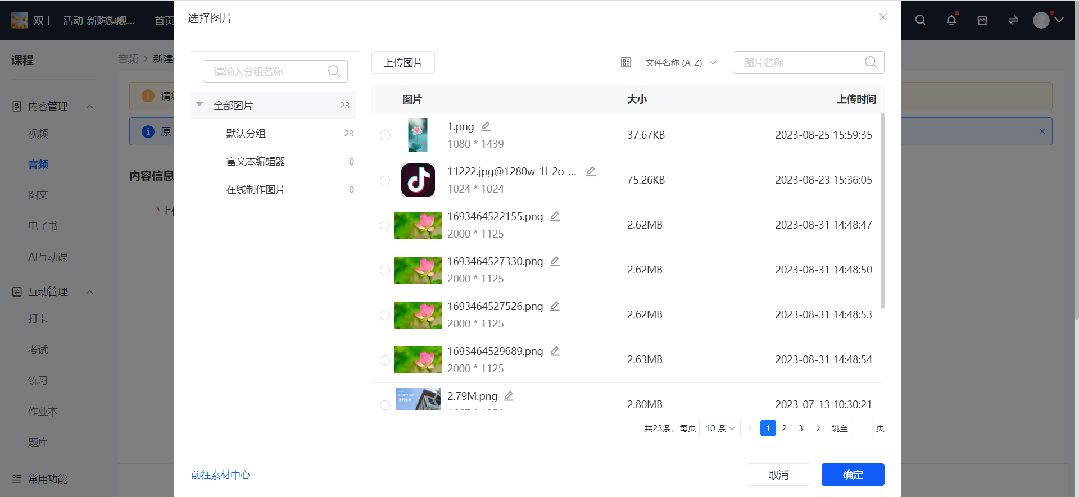
Task: Open the notification bell in the top bar
Action: point(951,20)
